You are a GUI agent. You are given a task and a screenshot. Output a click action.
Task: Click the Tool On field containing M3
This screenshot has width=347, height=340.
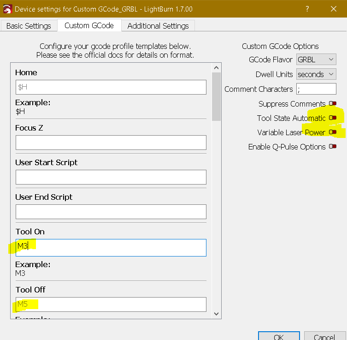click(111, 247)
